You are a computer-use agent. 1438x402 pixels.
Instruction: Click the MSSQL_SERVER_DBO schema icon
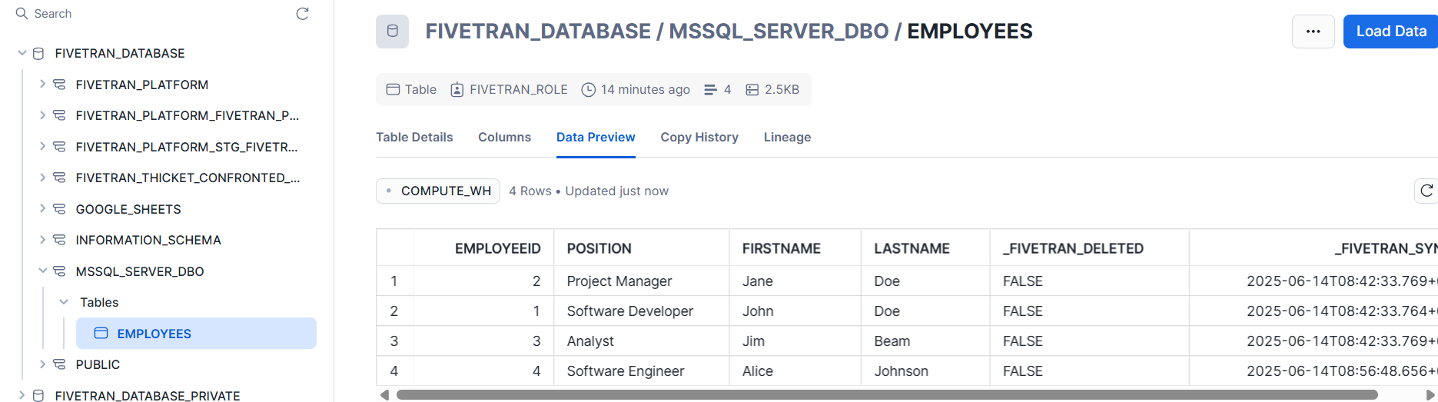click(59, 271)
